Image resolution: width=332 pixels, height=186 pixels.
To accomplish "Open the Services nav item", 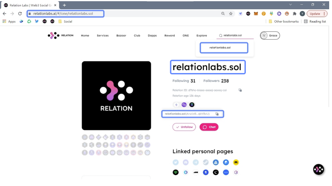I will [x=103, y=36].
